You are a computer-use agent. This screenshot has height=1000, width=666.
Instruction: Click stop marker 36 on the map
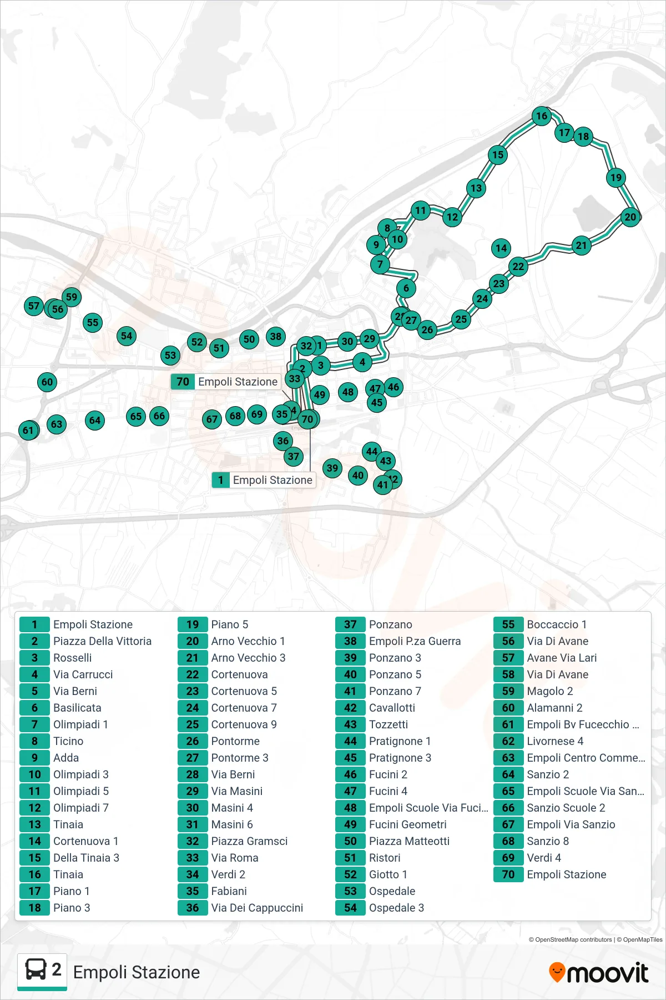(283, 441)
